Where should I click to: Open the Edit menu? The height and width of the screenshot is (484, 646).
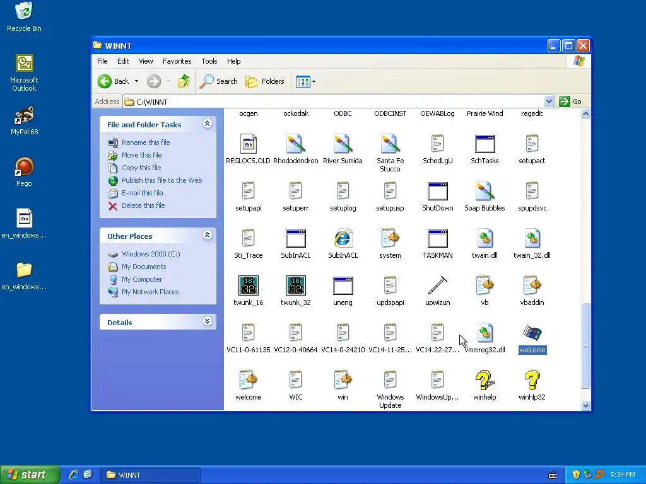[123, 61]
